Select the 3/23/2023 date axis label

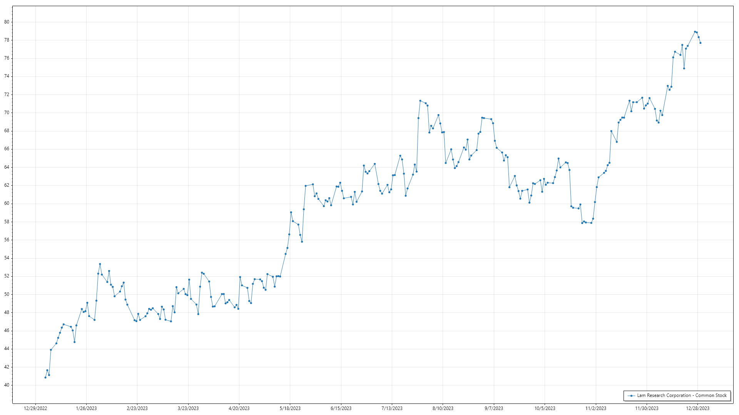(x=188, y=408)
